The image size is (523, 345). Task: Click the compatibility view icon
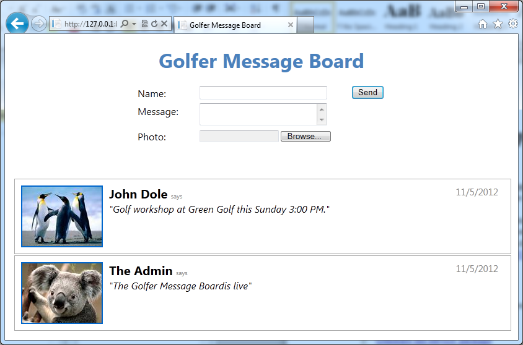click(144, 23)
